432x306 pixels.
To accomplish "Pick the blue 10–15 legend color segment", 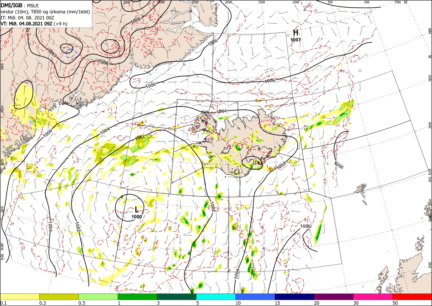I will tap(255, 297).
